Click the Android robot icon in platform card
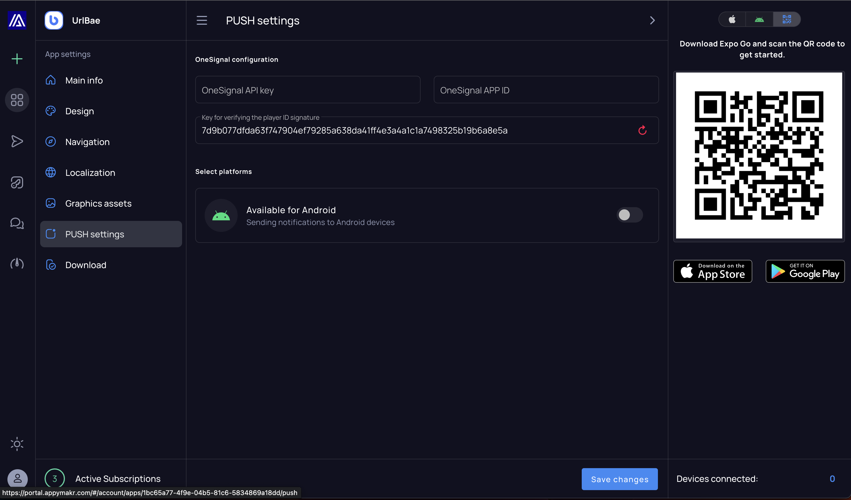851x500 pixels. coord(221,215)
